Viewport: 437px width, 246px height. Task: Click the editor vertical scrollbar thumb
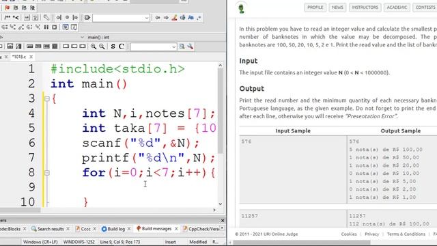coord(220,111)
